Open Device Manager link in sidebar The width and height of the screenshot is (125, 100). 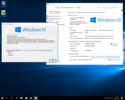[x=55, y=16]
